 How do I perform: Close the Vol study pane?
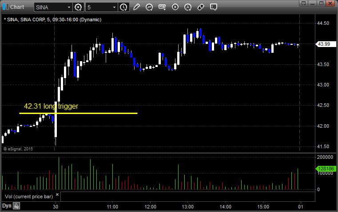pos(57,195)
